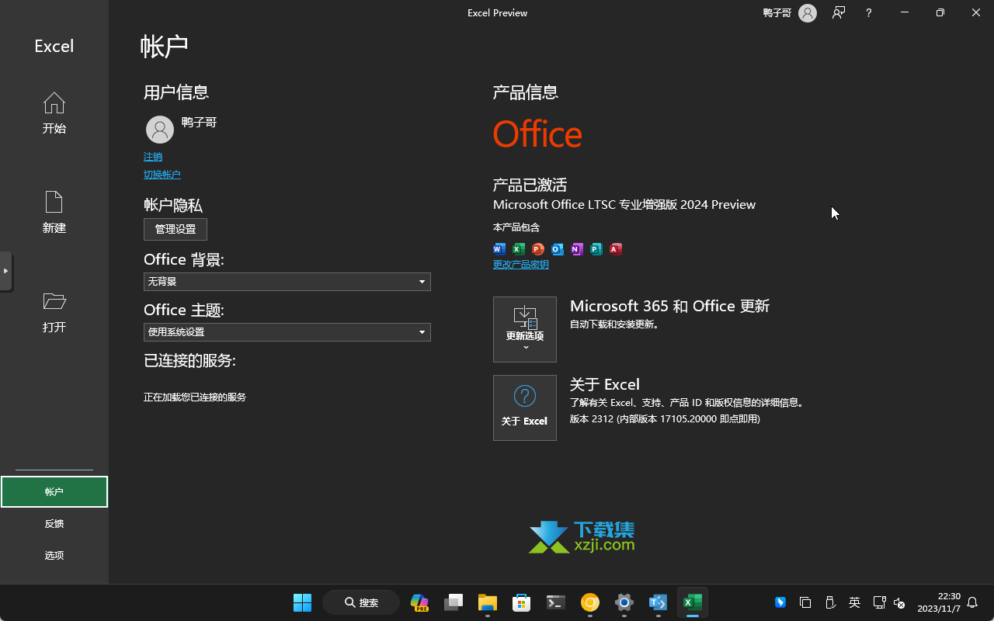The height and width of the screenshot is (621, 994).
Task: Open the Office 背景 dropdown
Action: point(287,281)
